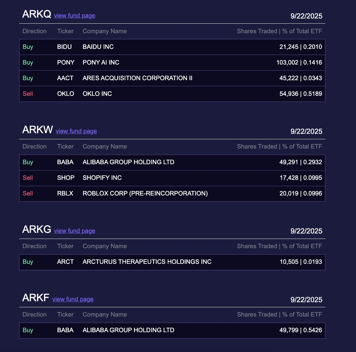Click the ARKW fund heading
This screenshot has width=356, height=352.
tap(37, 130)
